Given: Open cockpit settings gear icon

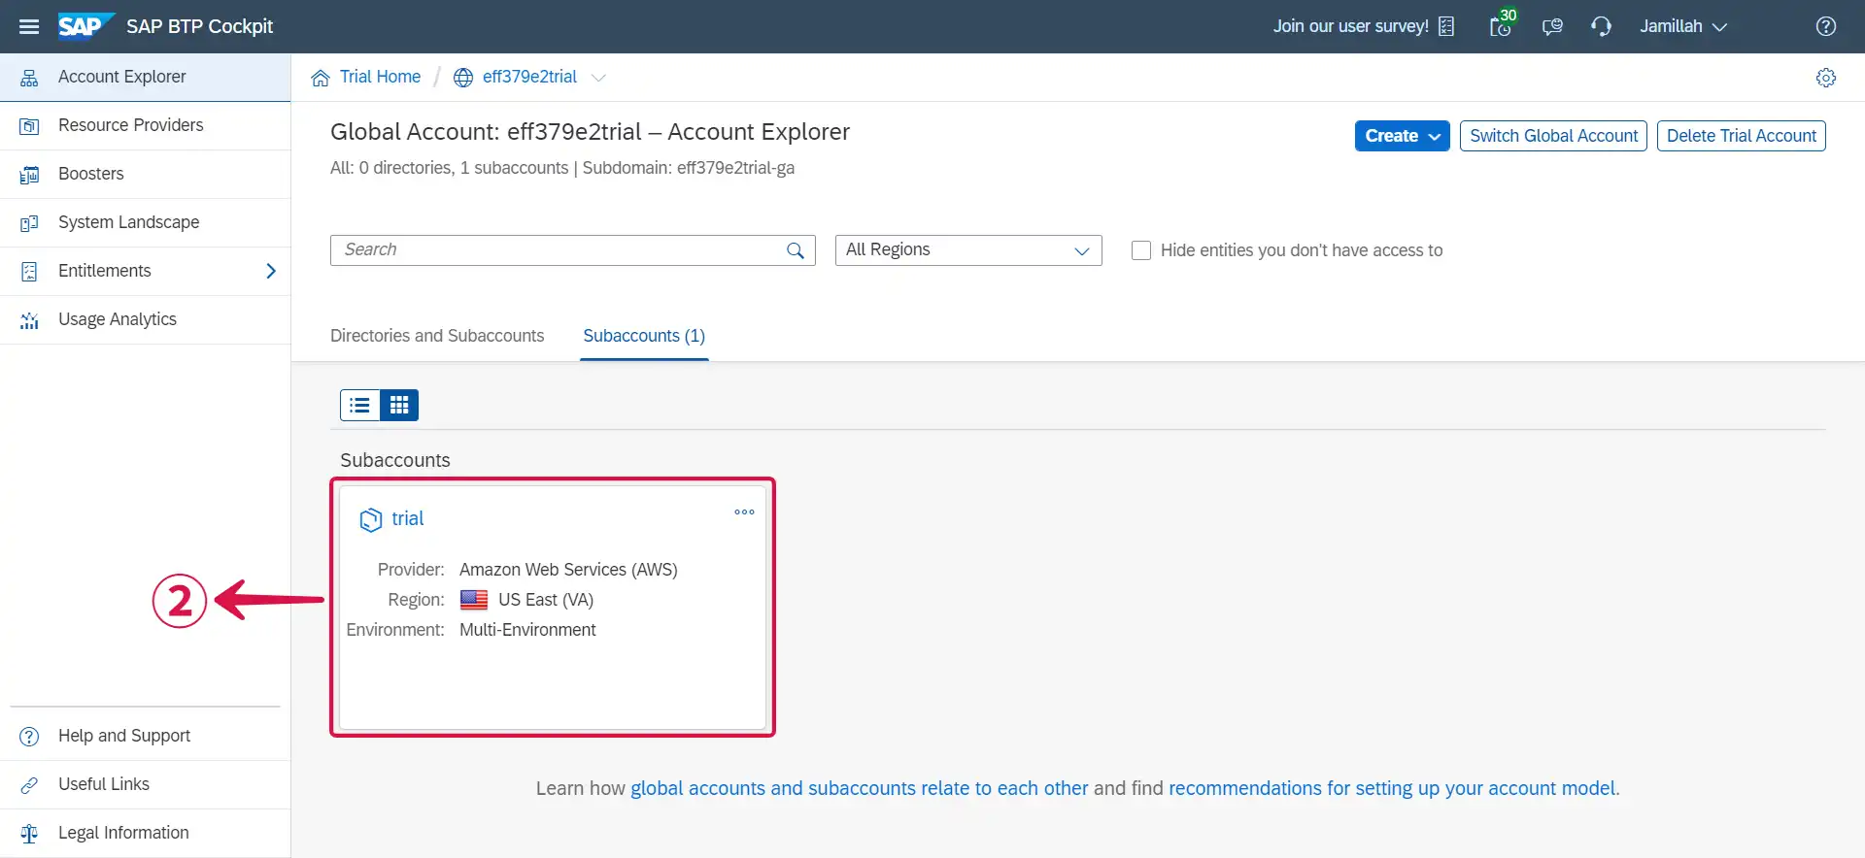Looking at the screenshot, I should [x=1826, y=78].
